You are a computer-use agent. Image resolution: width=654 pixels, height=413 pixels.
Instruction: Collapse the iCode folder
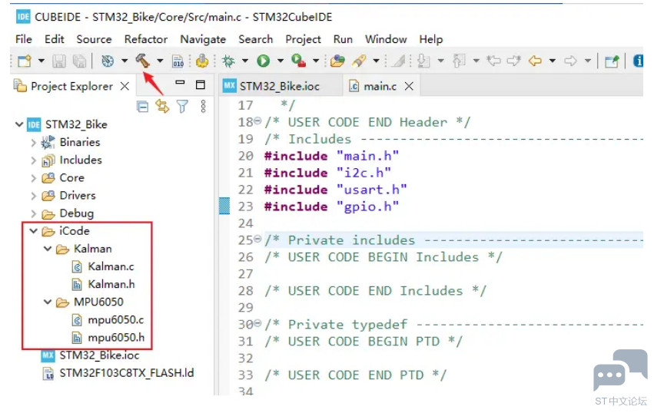pyautogui.click(x=34, y=231)
